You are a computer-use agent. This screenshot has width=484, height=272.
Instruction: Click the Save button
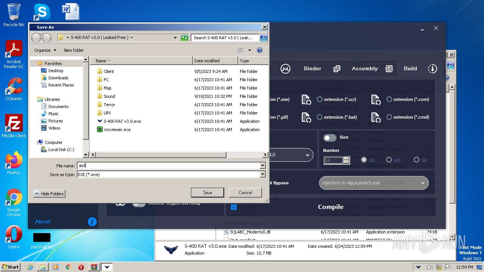point(207,193)
